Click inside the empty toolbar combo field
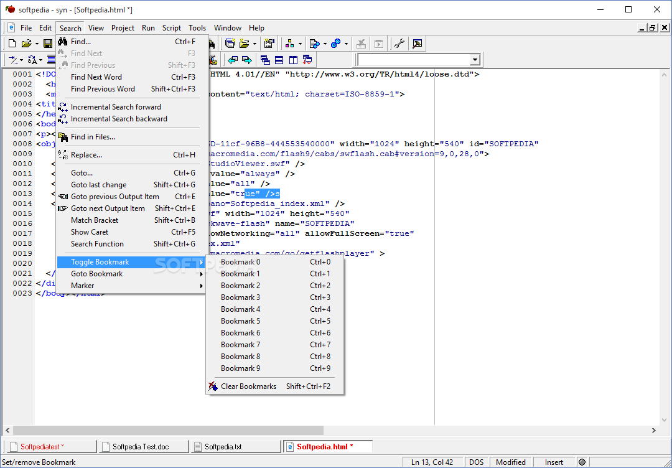Image resolution: width=672 pixels, height=468 pixels. tap(413, 60)
